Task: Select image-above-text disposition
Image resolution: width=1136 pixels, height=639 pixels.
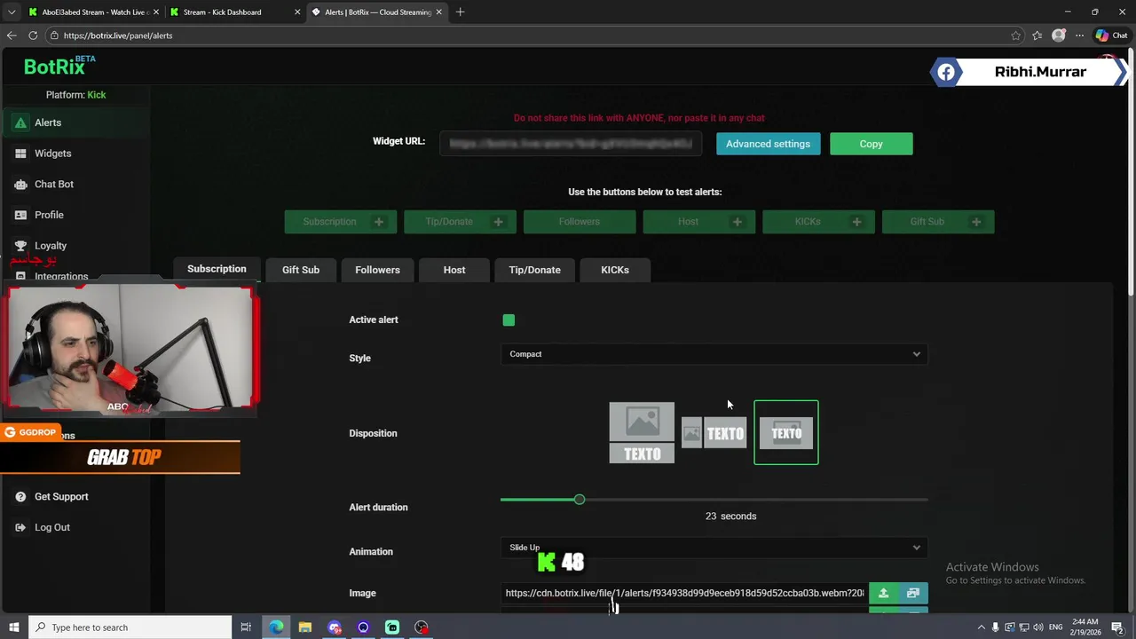Action: click(642, 433)
